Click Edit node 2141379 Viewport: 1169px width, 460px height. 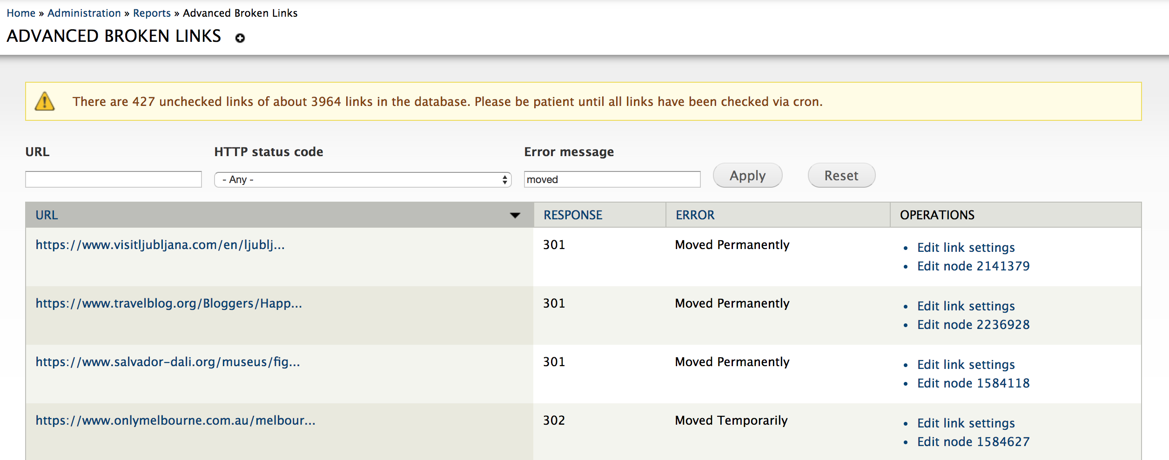tap(973, 266)
